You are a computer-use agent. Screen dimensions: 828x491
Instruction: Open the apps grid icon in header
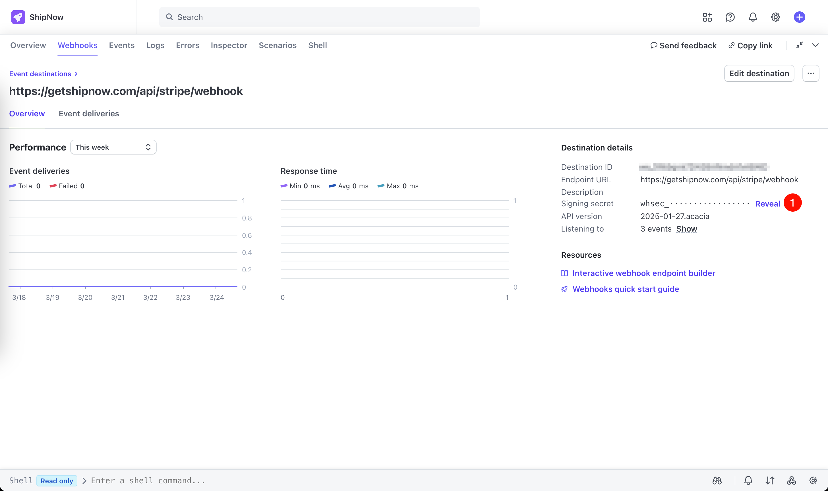[707, 17]
